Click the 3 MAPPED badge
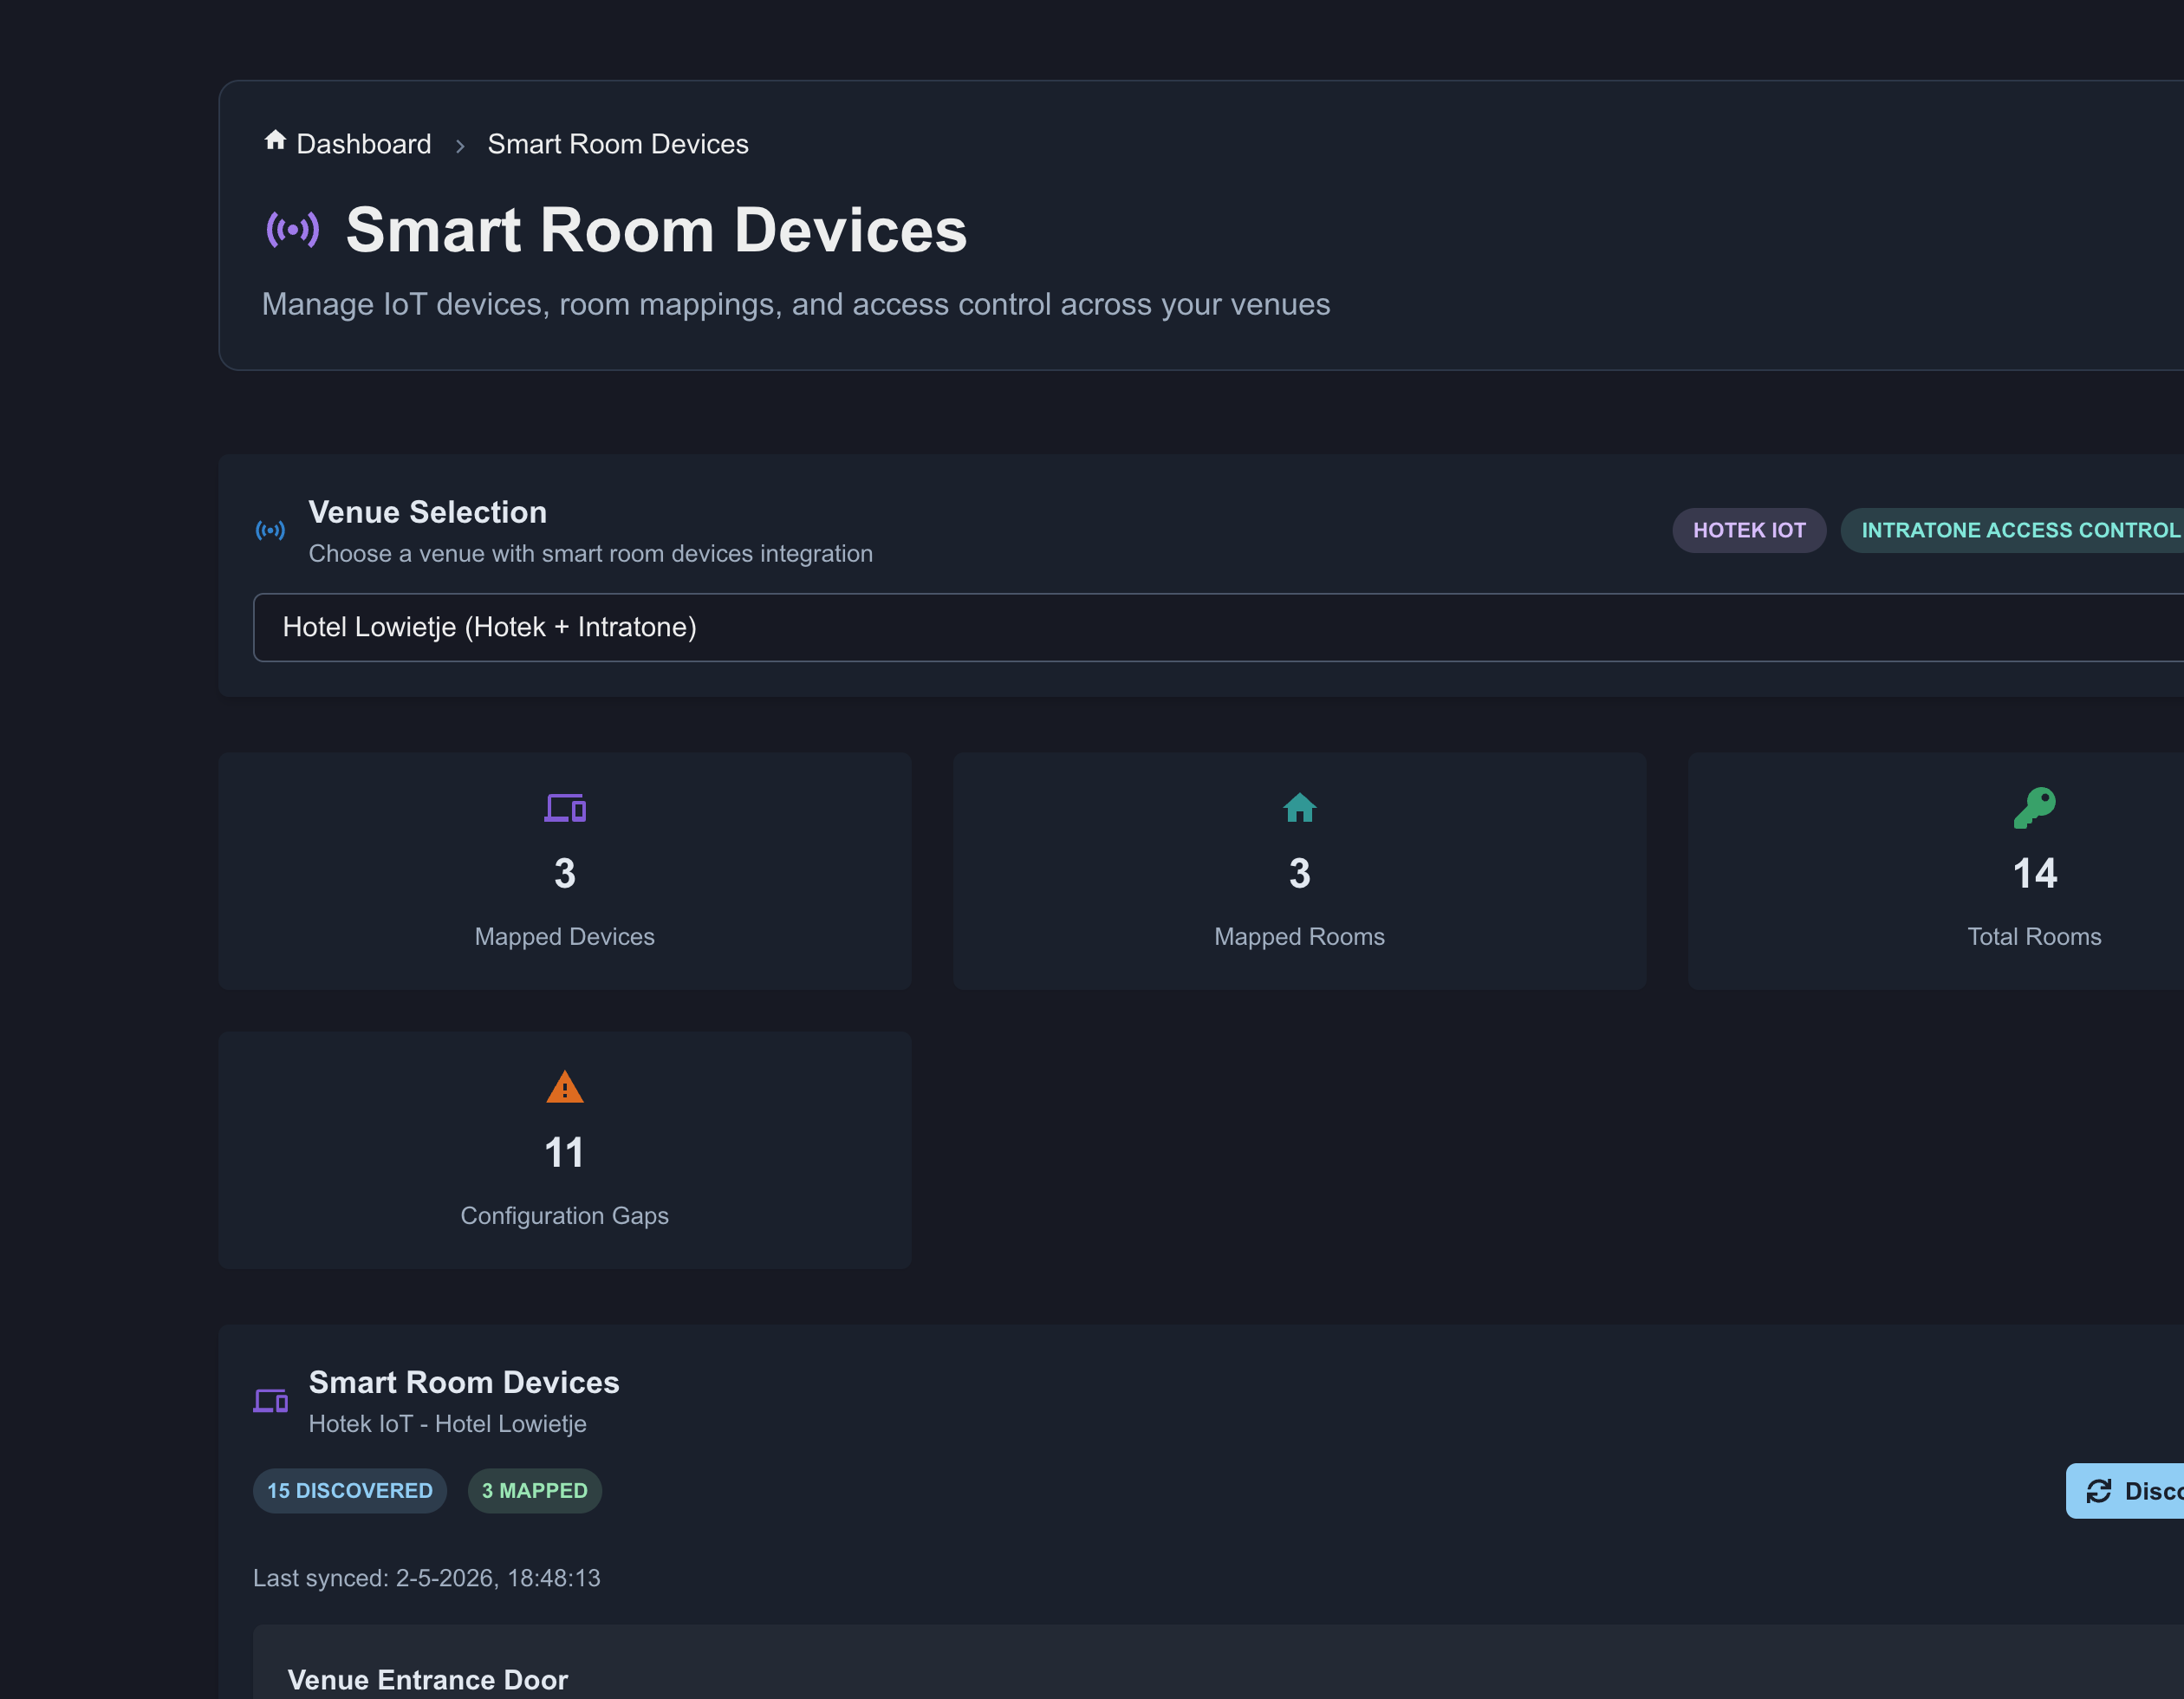 click(x=535, y=1490)
